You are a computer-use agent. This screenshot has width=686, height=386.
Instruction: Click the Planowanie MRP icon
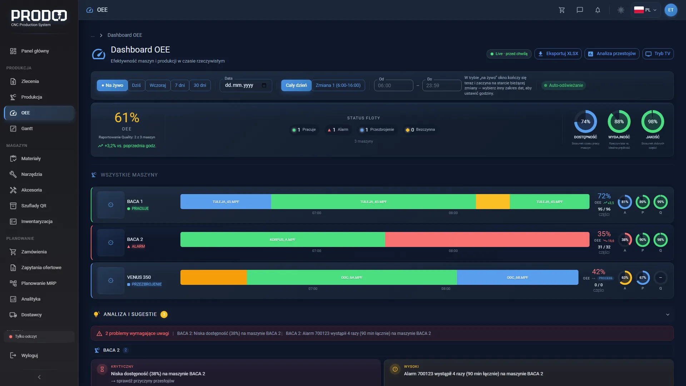click(x=13, y=283)
